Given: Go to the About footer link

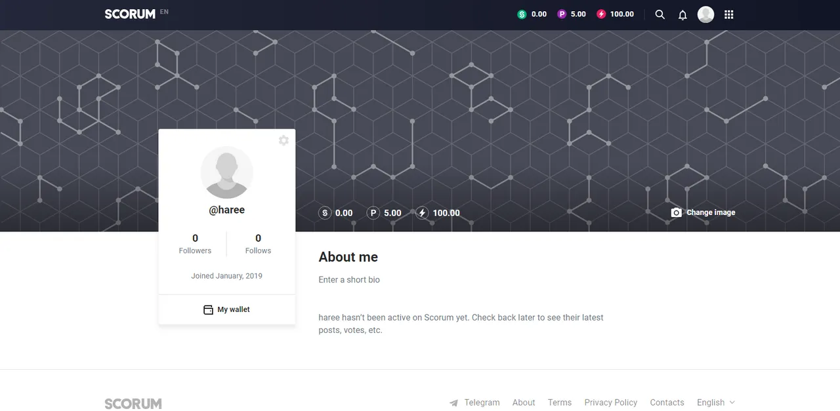Looking at the screenshot, I should (524, 402).
